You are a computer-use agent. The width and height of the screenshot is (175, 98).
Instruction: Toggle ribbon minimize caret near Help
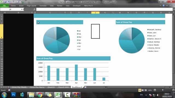tap(160, 5)
